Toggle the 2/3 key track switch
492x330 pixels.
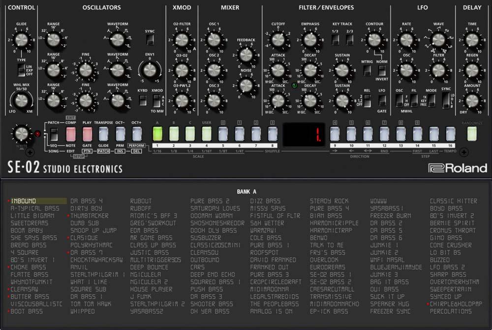349,39
